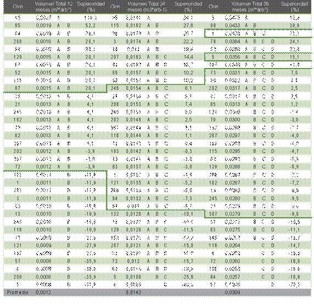Select the superiority value -9,8
The image size is (314, 304).
click(294, 214)
